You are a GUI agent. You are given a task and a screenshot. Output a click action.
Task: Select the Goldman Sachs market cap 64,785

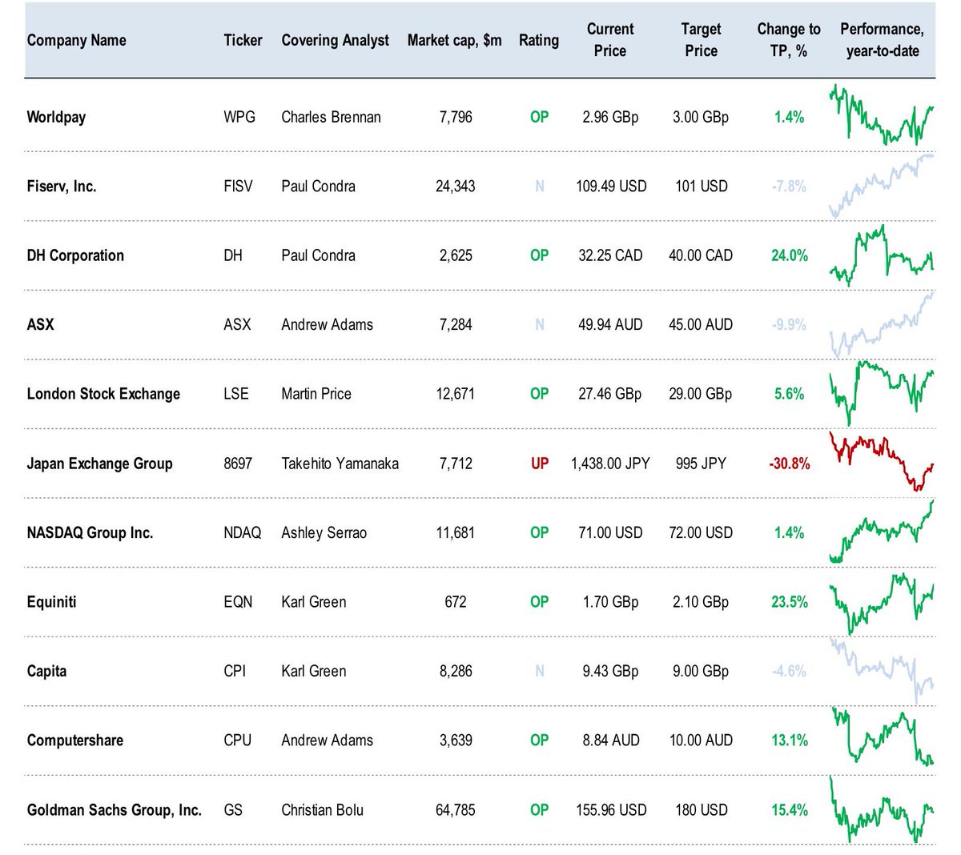[x=455, y=809]
